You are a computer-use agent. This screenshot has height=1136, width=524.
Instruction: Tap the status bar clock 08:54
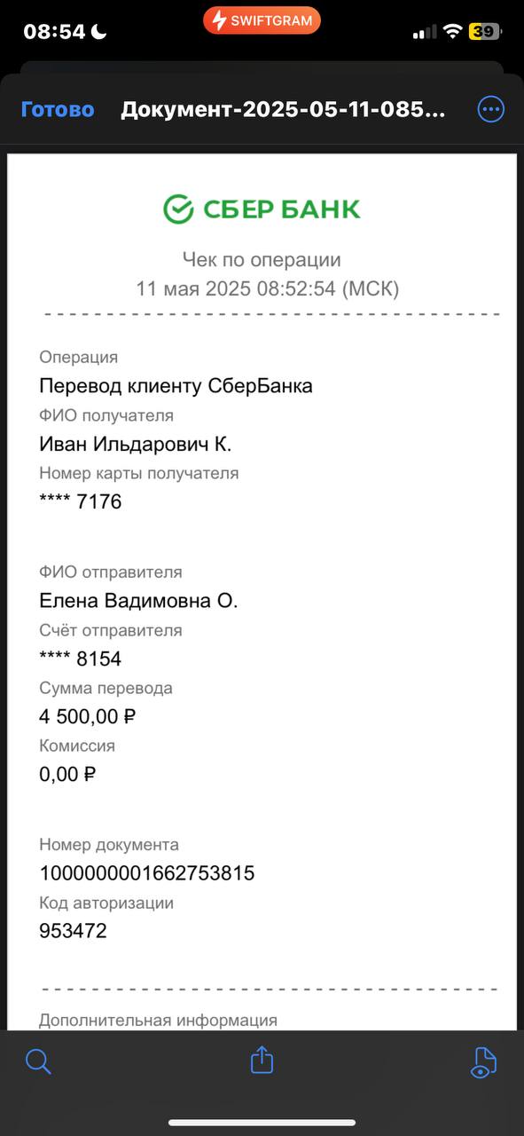coord(54,32)
